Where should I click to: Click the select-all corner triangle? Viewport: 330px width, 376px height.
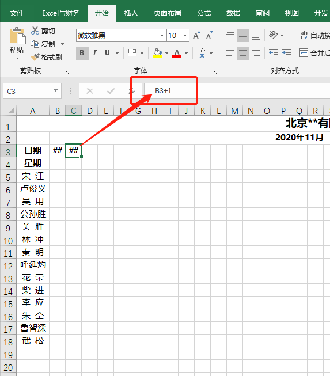click(11, 111)
